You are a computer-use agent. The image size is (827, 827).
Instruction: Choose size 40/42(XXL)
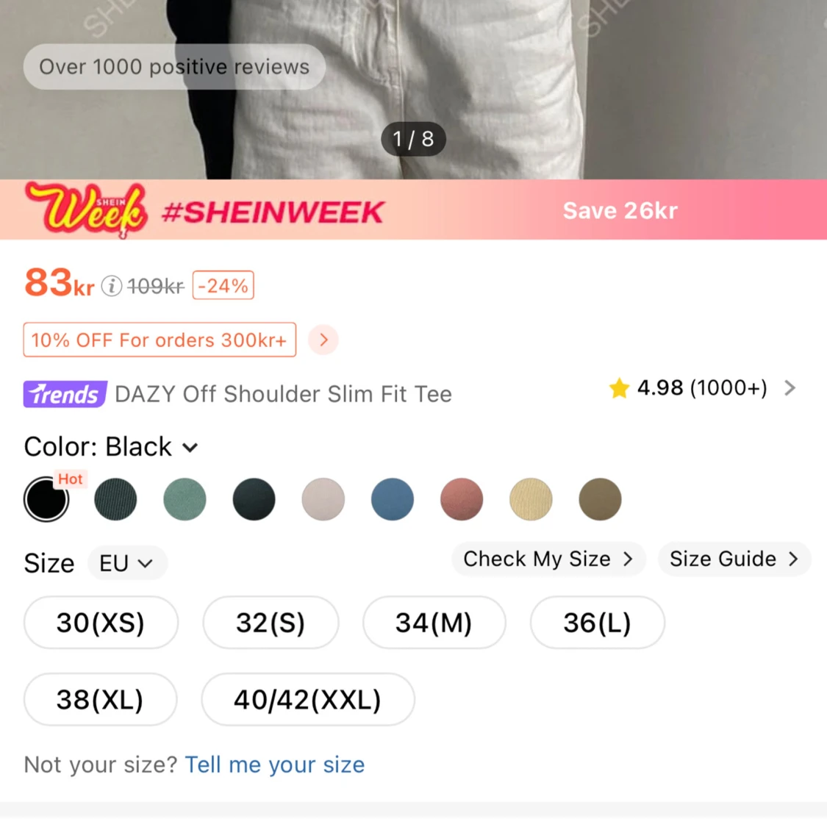point(308,699)
